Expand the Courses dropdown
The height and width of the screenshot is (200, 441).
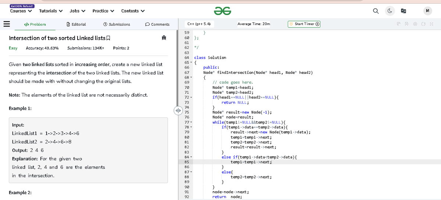(21, 11)
